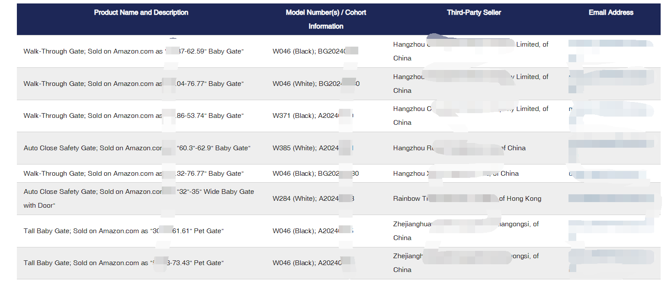668x288 pixels.
Task: Click the W385 (White) model number cell
Action: [x=314, y=148]
